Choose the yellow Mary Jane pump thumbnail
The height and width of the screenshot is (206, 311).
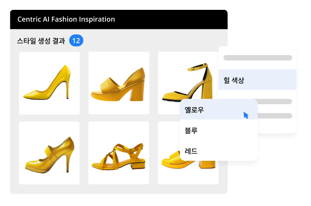pyautogui.click(x=49, y=153)
